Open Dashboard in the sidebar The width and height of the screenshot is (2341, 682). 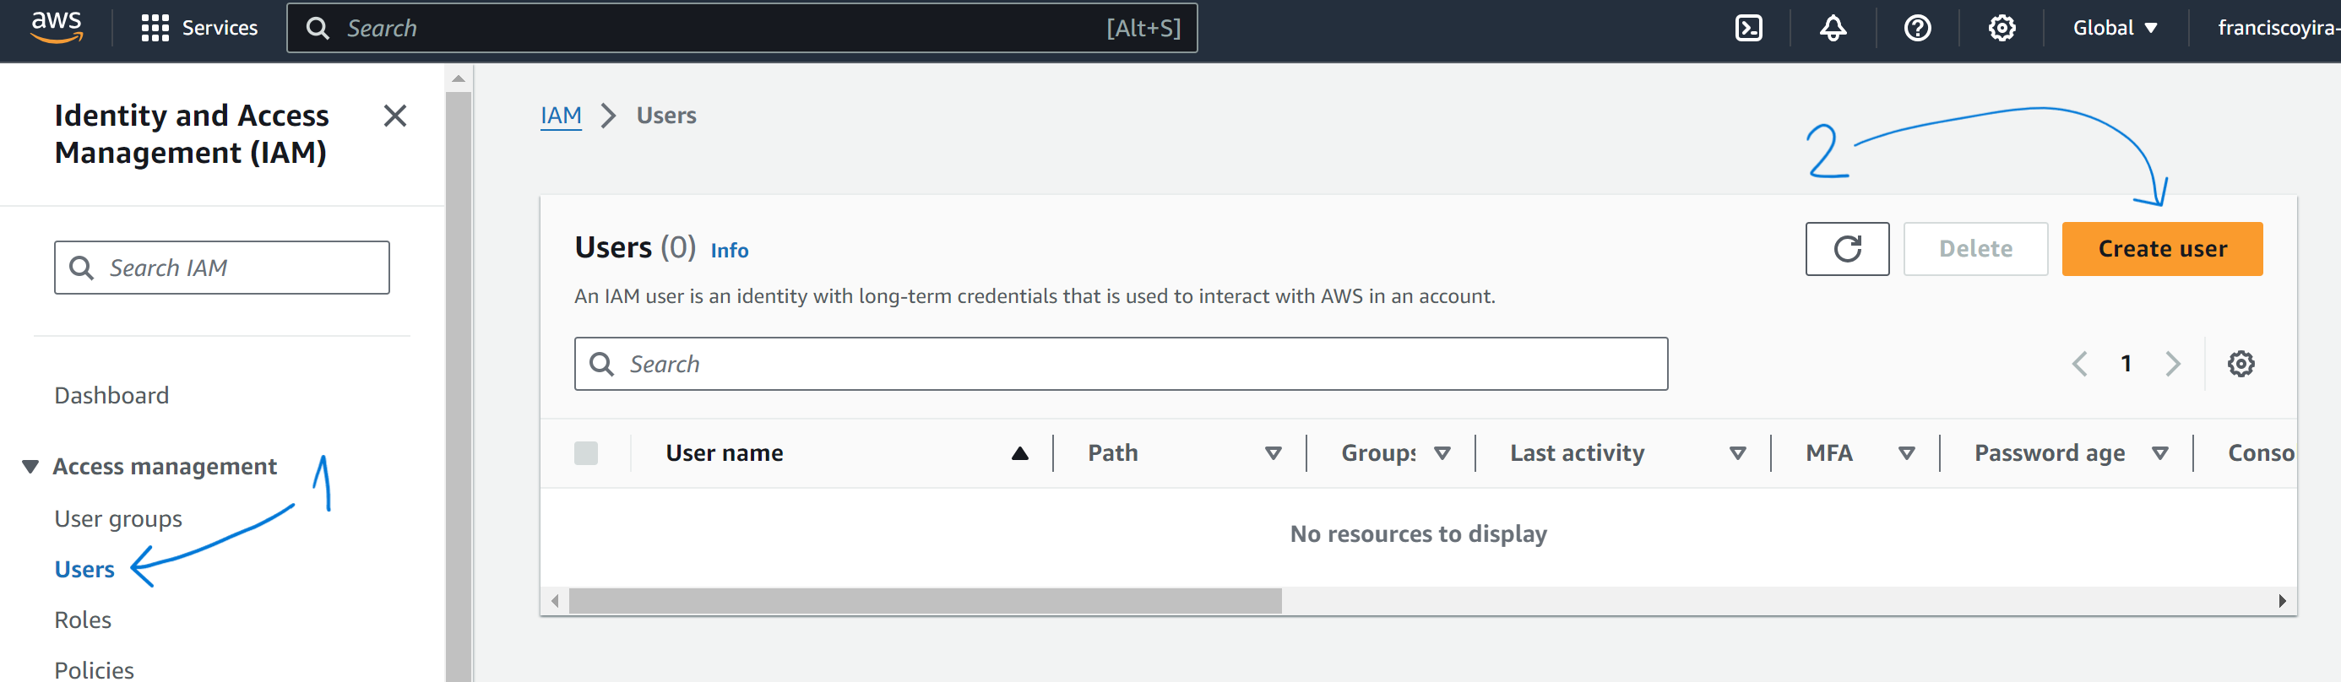point(111,396)
